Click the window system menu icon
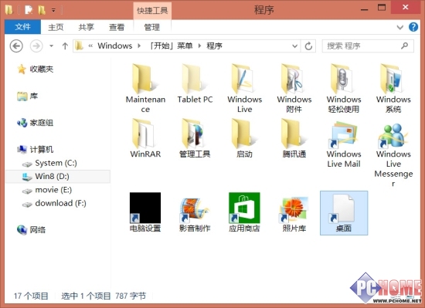The image size is (425, 308). pyautogui.click(x=9, y=10)
